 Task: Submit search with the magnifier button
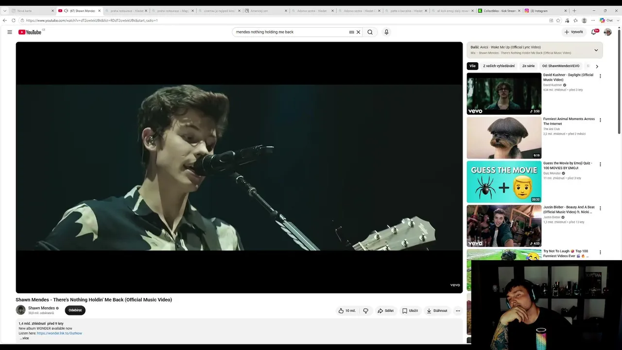point(370,32)
